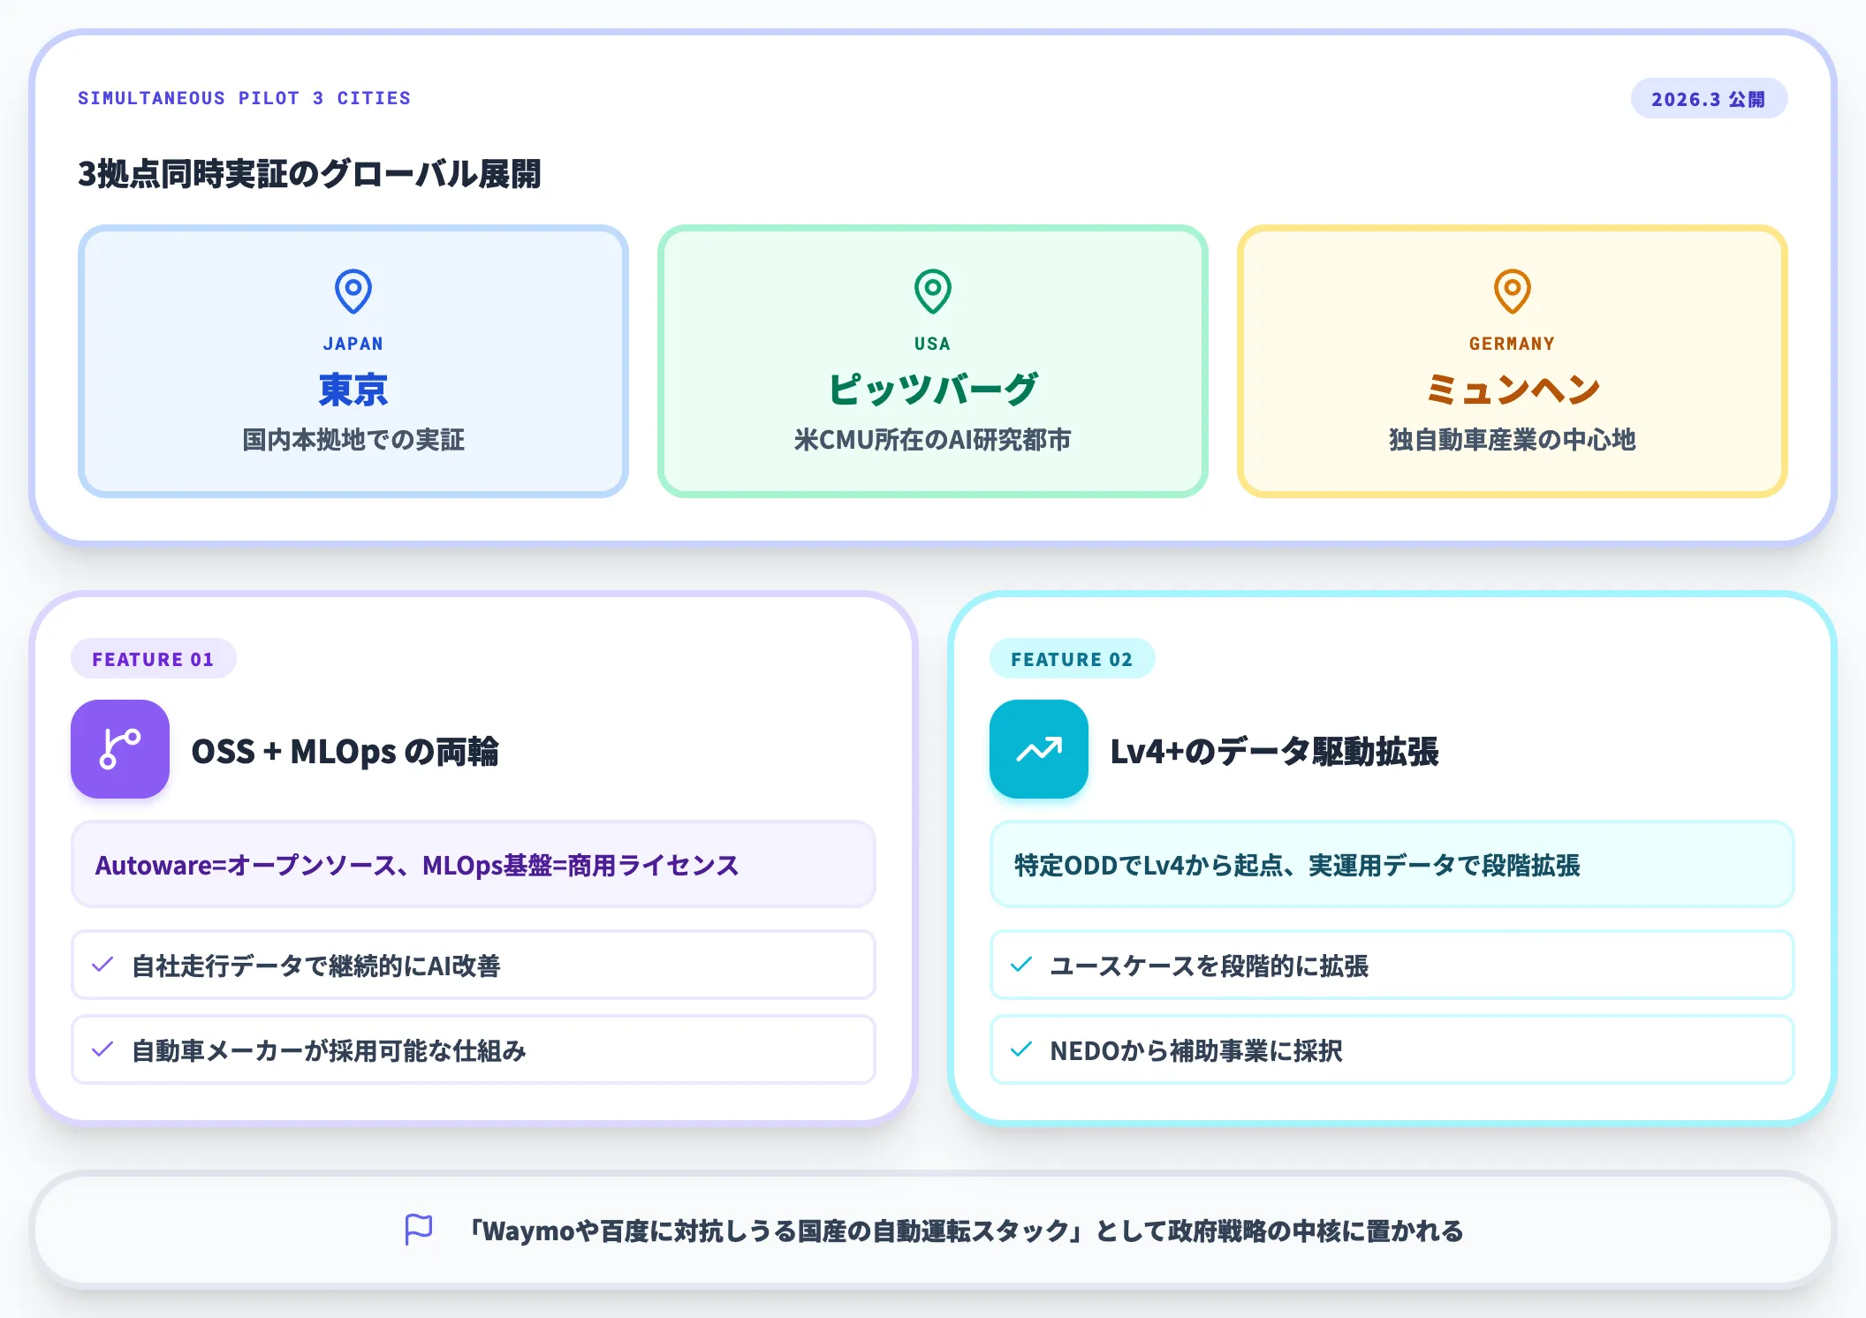The width and height of the screenshot is (1866, 1318).
Task: Click the Waymoや百度に対抗しうる banner text
Action: (x=965, y=1231)
